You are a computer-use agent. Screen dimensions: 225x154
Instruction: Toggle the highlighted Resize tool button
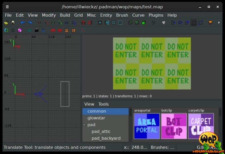click(194, 23)
